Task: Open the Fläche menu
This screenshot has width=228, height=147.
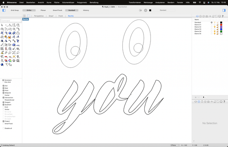Action: pyautogui.click(x=56, y=2)
